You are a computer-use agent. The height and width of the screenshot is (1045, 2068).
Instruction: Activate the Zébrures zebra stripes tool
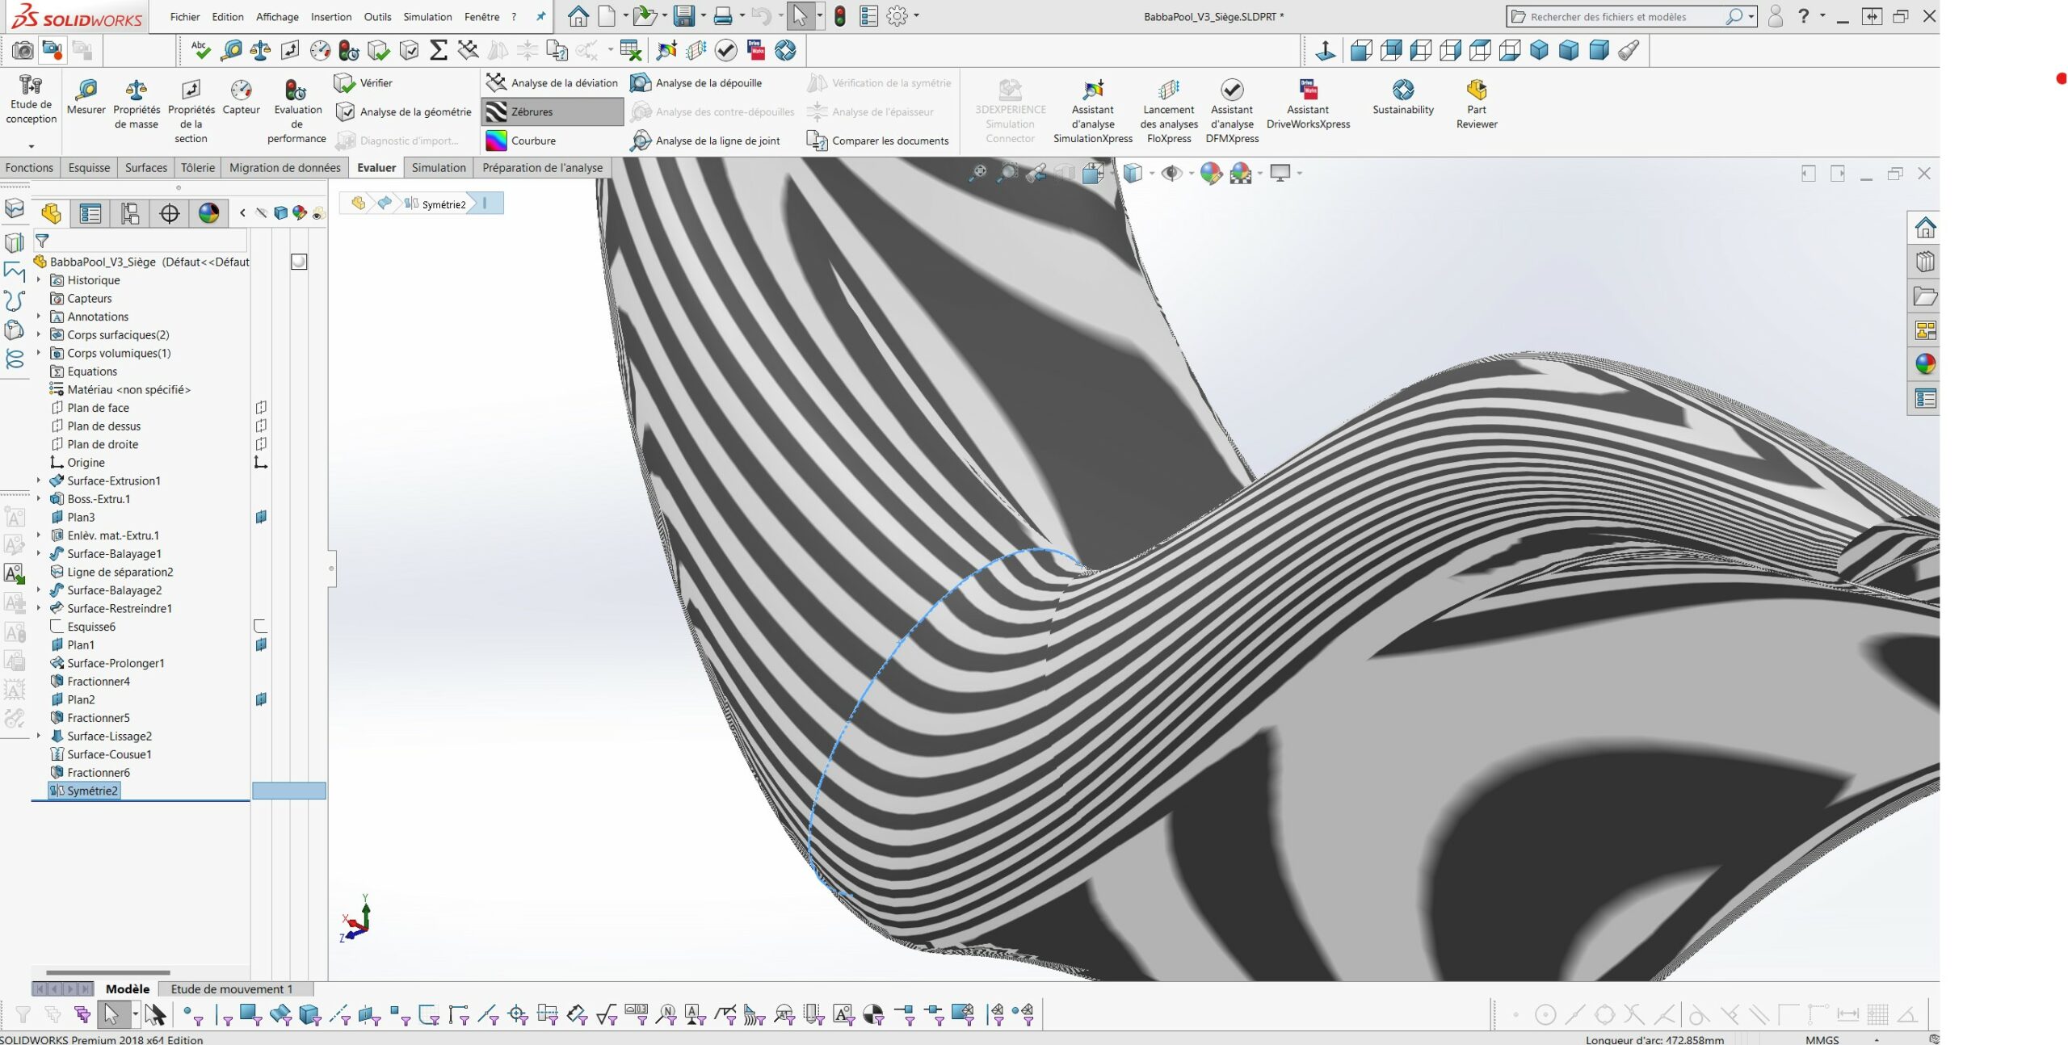(x=553, y=111)
